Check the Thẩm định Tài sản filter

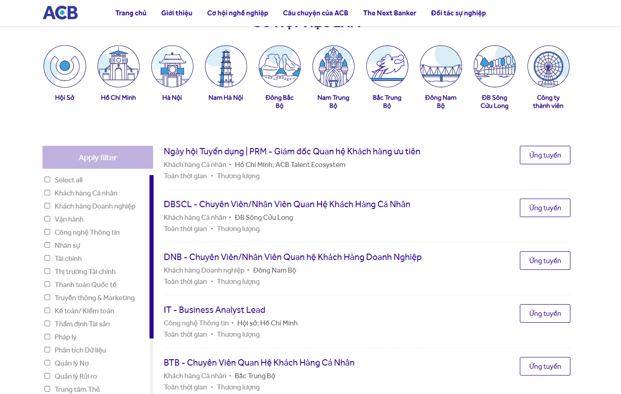click(x=47, y=324)
